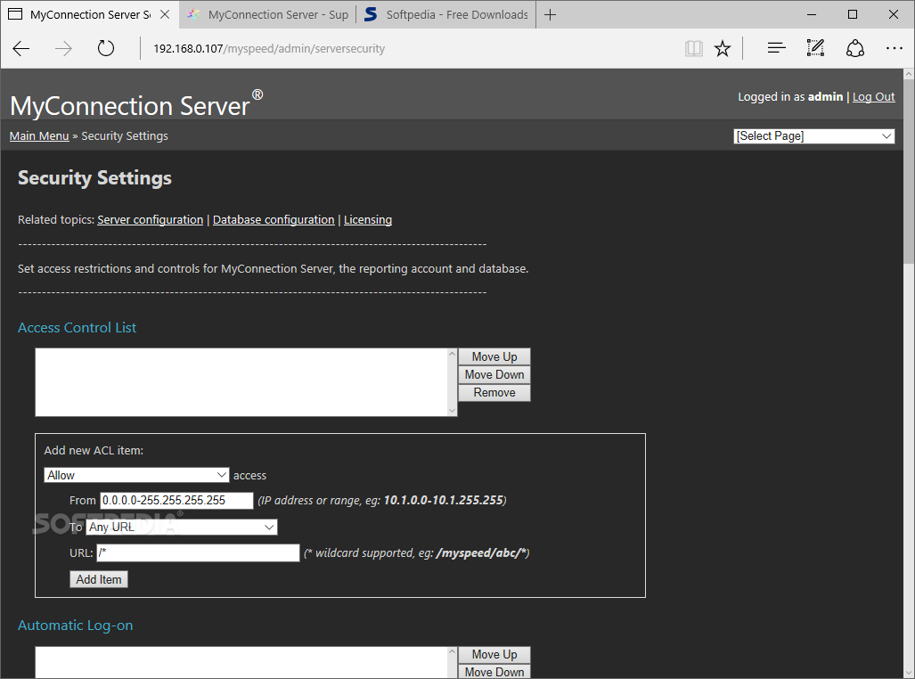This screenshot has height=679, width=915.
Task: Click the Automatic Log-on heading
Action: coord(75,626)
